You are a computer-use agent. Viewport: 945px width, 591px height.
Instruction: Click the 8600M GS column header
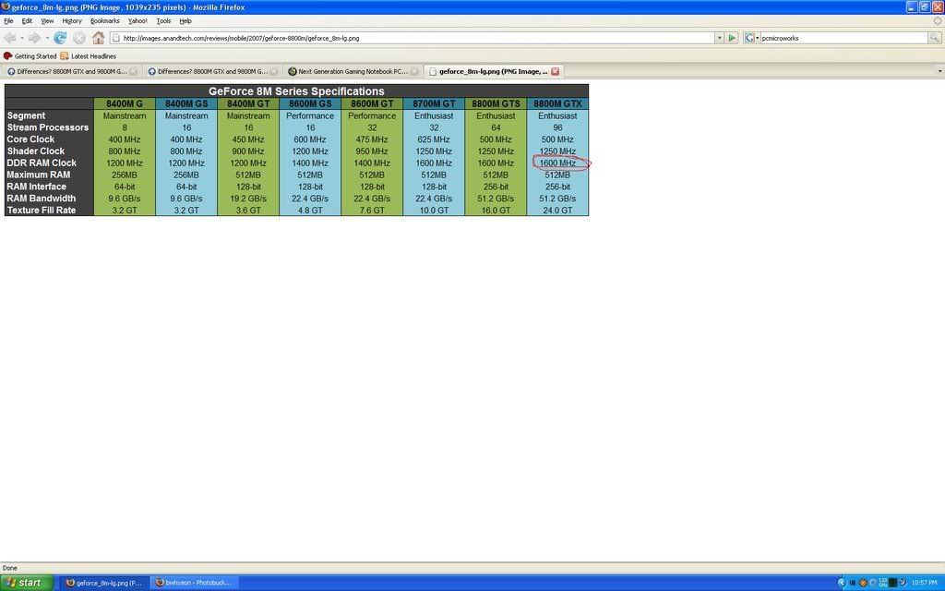tap(310, 103)
